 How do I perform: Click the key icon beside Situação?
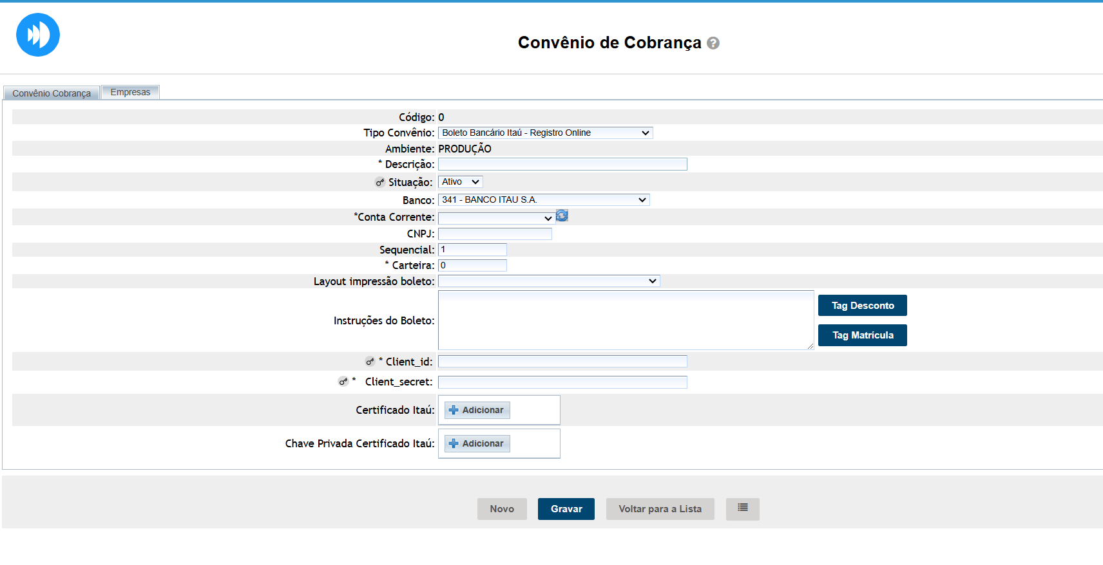pos(380,183)
